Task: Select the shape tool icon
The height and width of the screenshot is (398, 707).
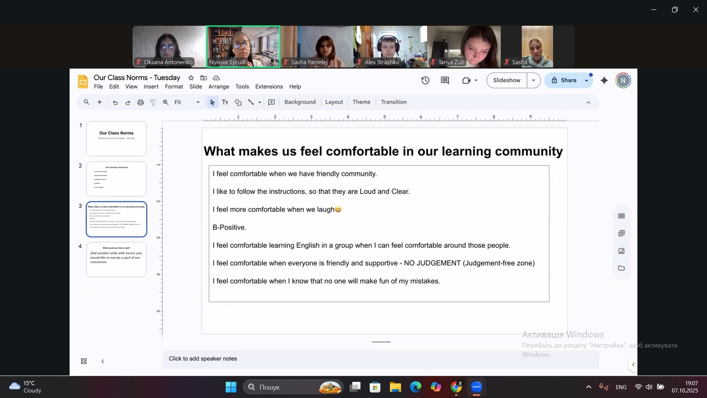Action: (x=238, y=102)
